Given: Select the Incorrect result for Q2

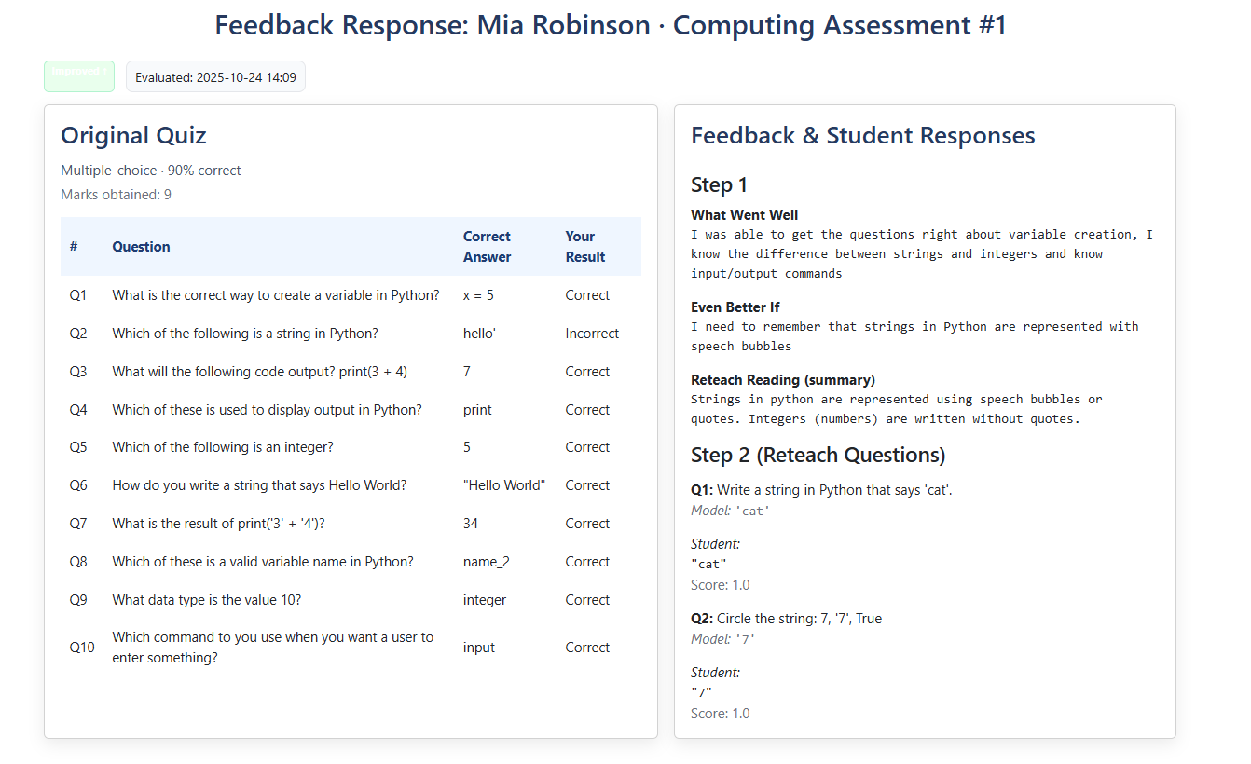Looking at the screenshot, I should (x=592, y=334).
